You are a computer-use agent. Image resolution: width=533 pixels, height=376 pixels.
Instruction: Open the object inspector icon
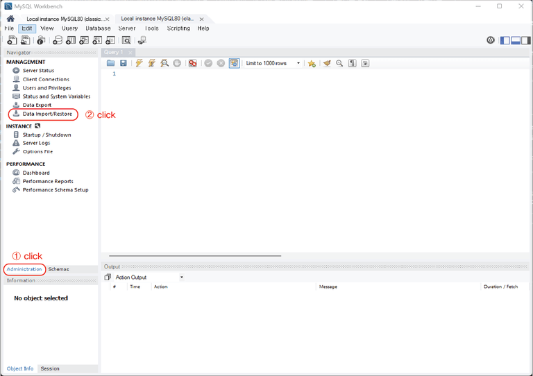coord(41,40)
